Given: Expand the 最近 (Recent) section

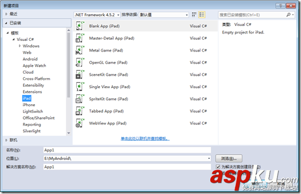Looking at the screenshot, I should pos(6,14).
